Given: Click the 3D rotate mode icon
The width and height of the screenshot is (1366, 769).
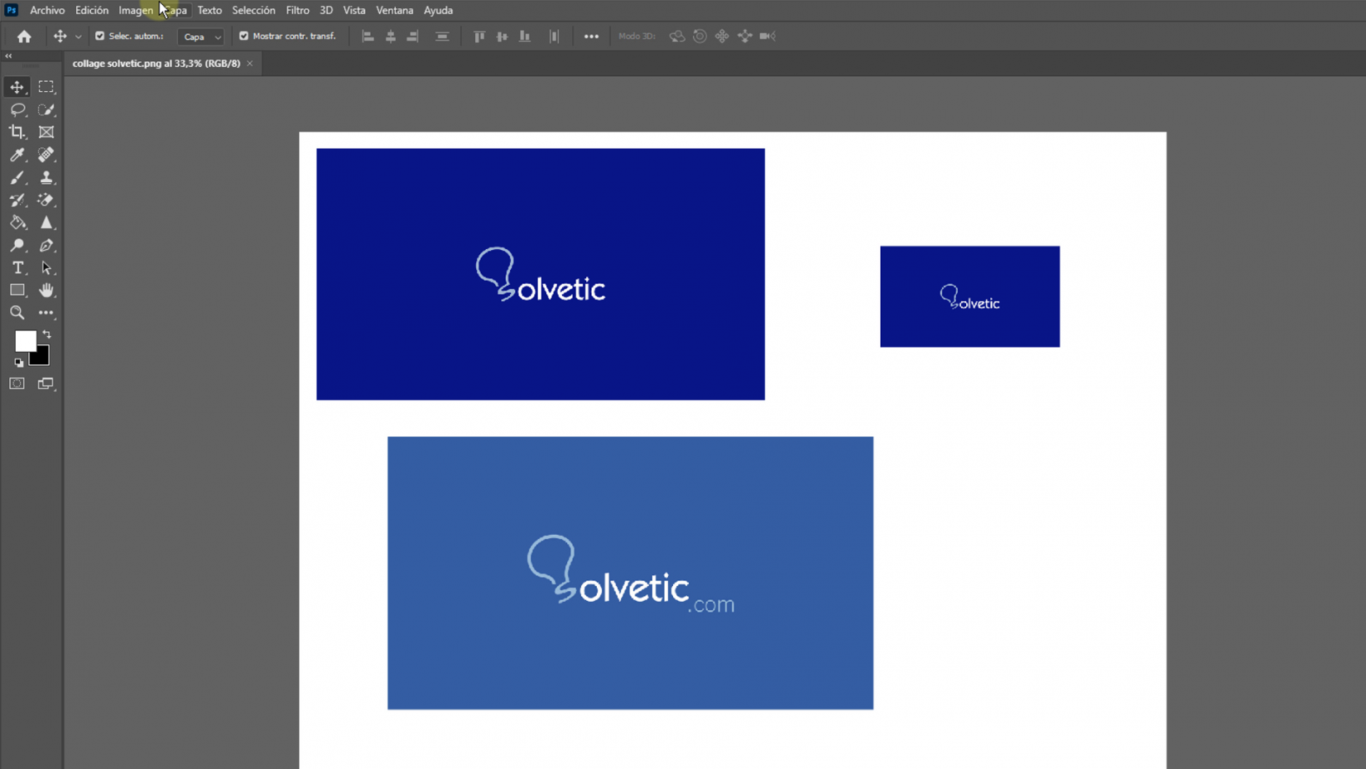Looking at the screenshot, I should click(x=677, y=36).
